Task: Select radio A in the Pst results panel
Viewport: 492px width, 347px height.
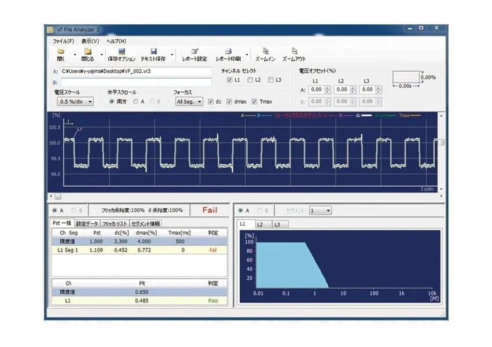Action: 54,211
